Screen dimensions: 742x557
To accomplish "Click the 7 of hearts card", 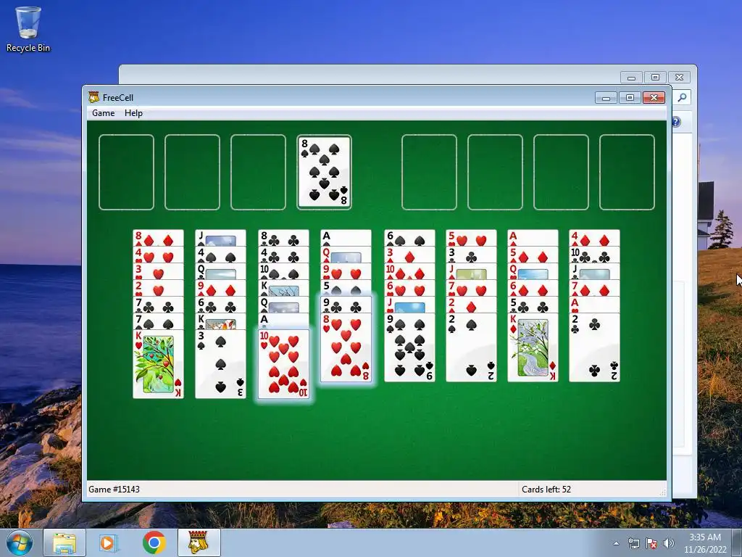I will point(471,288).
